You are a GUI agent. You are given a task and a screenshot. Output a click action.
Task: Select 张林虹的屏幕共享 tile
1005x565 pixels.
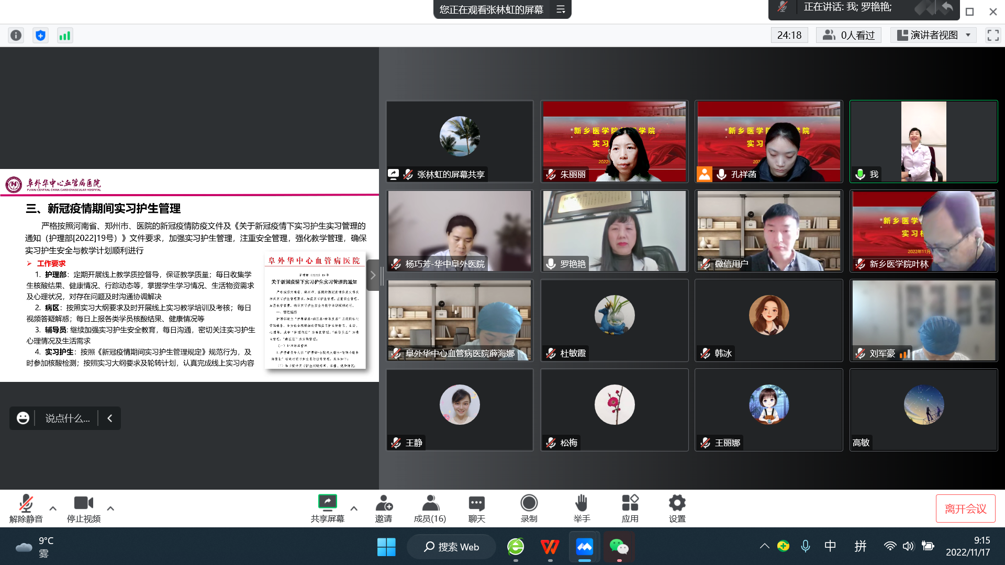[x=460, y=141]
